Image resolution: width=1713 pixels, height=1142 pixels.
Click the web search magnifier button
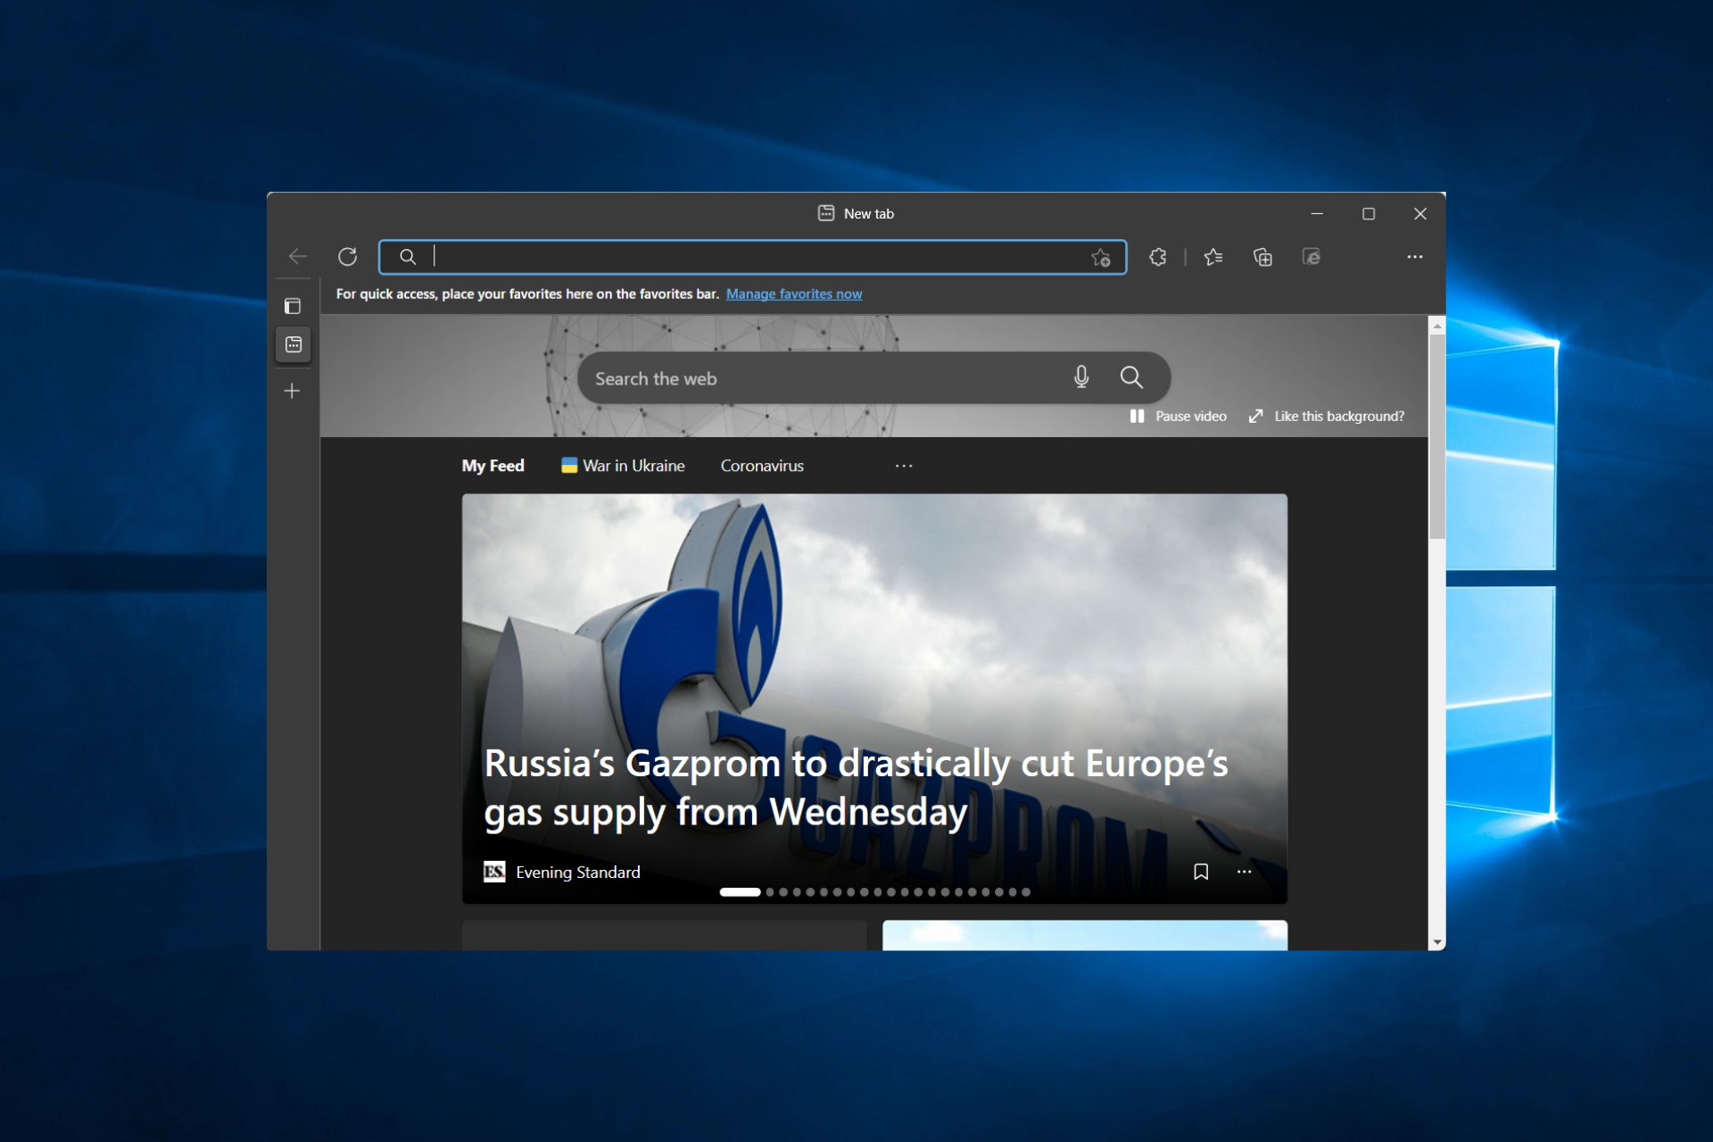click(x=1131, y=377)
